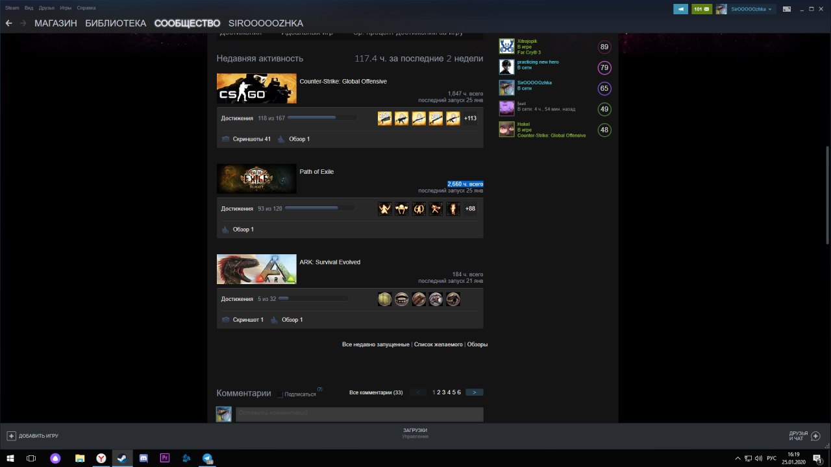
Task: Open the Список желаемого link
Action: pyautogui.click(x=438, y=344)
